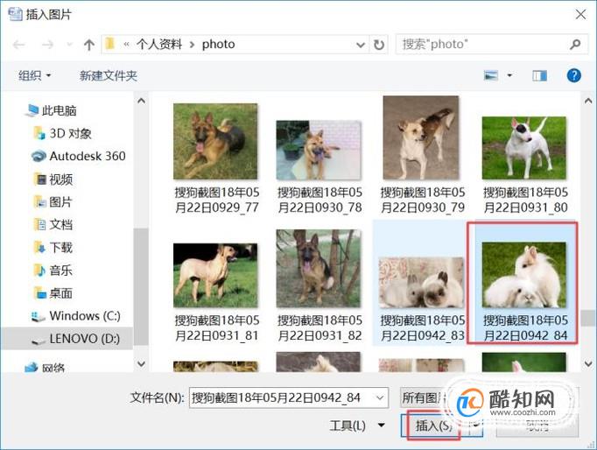Click the folder icon in the address bar
Image resolution: width=597 pixels, height=450 pixels.
(110, 44)
